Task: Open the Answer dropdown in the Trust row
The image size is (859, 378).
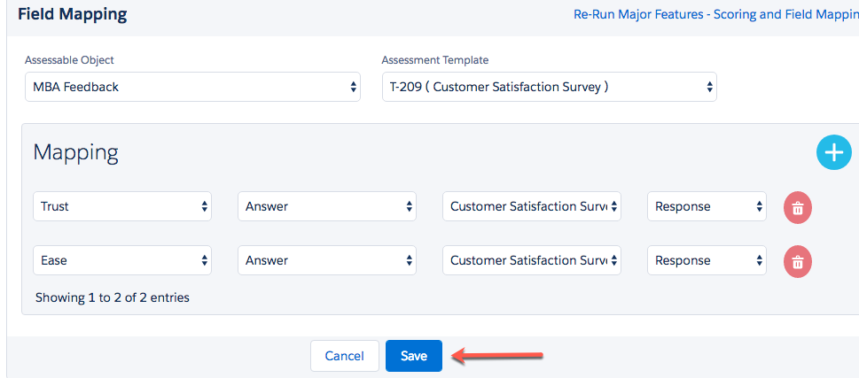Action: click(x=327, y=206)
